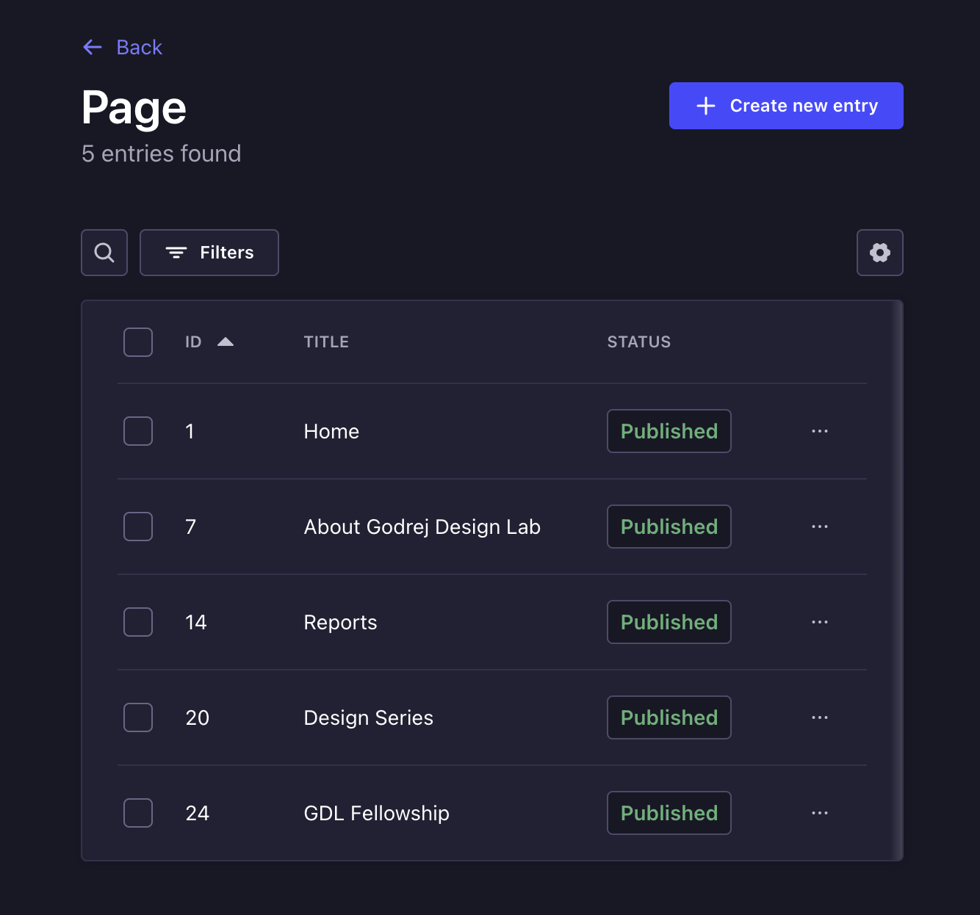Image resolution: width=980 pixels, height=915 pixels.
Task: Click the Published badge for Reports
Action: click(669, 622)
